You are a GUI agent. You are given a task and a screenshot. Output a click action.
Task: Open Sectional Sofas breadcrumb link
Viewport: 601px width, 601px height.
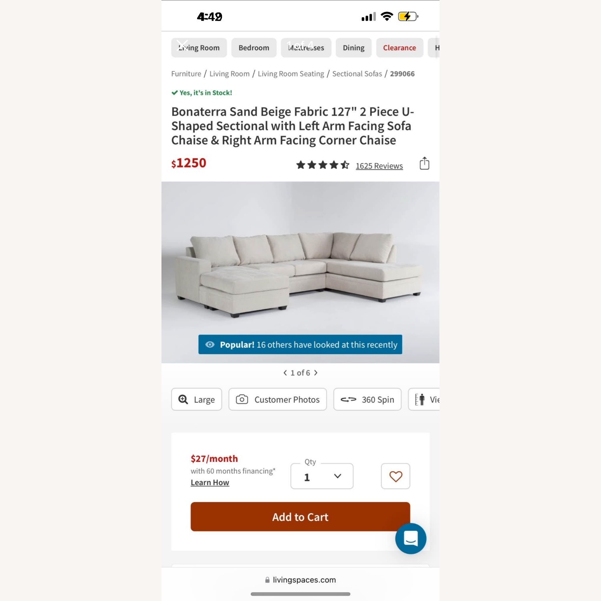click(357, 74)
